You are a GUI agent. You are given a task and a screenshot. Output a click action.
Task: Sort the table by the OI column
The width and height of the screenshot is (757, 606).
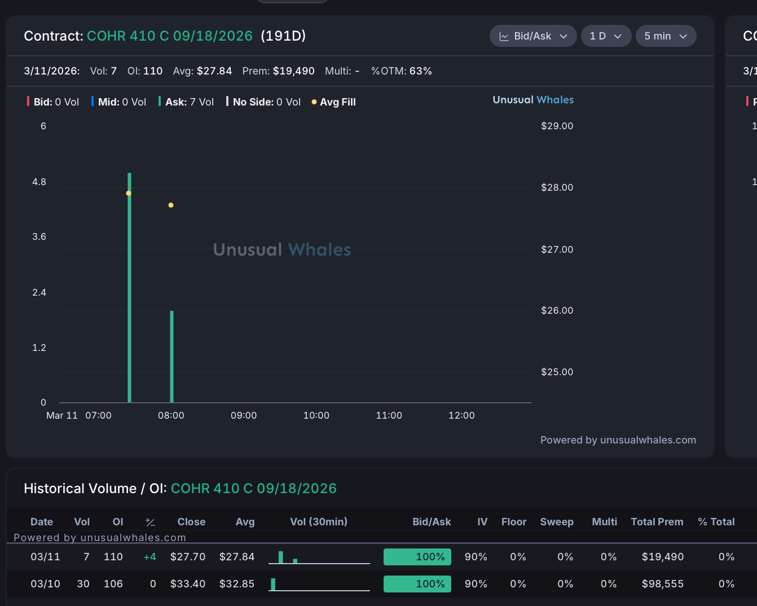coord(118,522)
